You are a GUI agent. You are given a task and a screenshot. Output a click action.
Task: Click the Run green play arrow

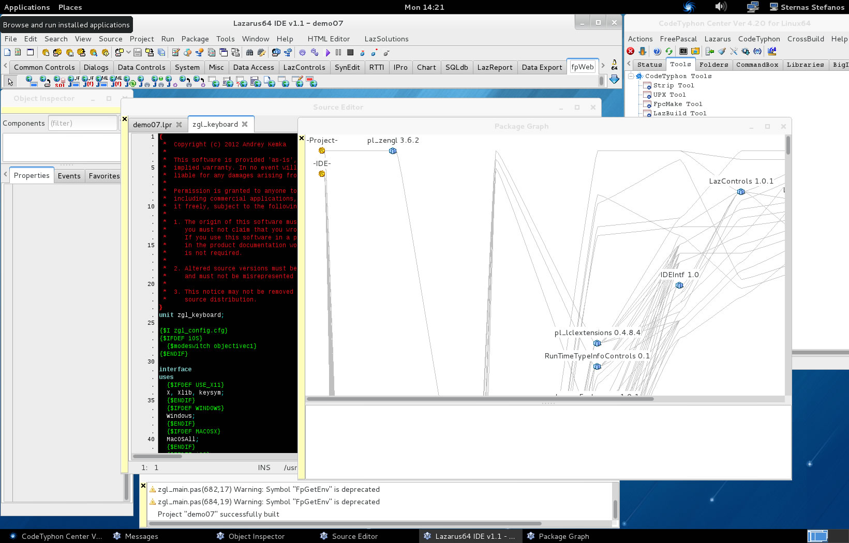[x=327, y=52]
